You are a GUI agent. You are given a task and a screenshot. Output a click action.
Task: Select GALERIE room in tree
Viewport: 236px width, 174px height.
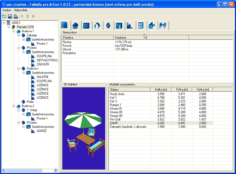click(43, 77)
